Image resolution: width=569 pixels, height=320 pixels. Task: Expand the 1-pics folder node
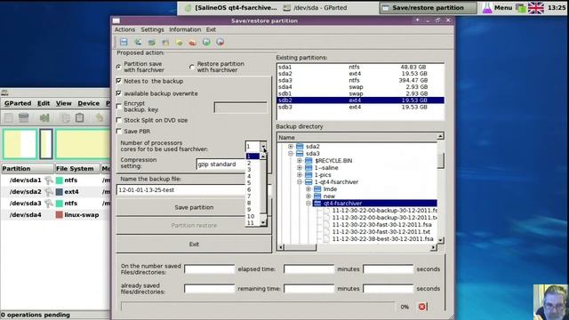pos(300,175)
